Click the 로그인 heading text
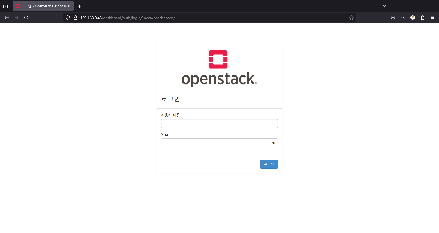439x233 pixels. (170, 99)
